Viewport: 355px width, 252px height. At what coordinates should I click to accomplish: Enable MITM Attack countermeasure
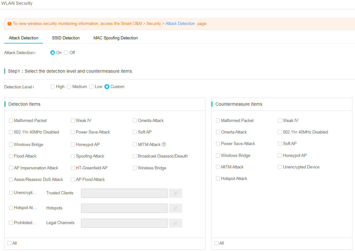tap(218, 167)
